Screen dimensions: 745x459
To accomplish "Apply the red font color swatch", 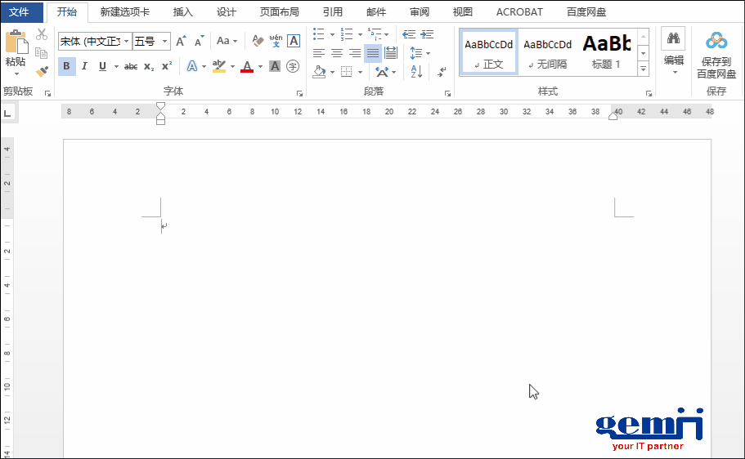I will pyautogui.click(x=248, y=67).
